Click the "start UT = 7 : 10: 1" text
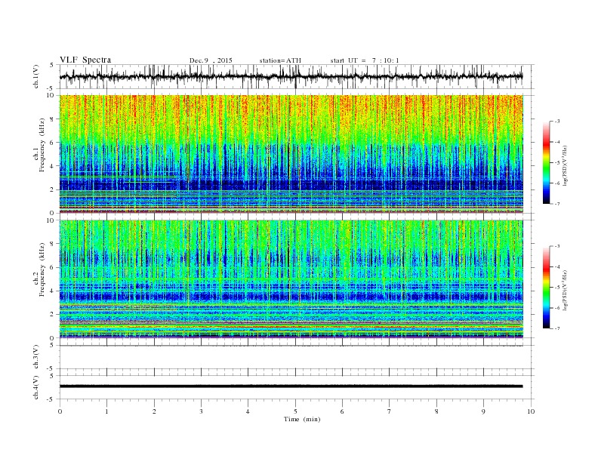The image size is (598, 462). point(365,60)
